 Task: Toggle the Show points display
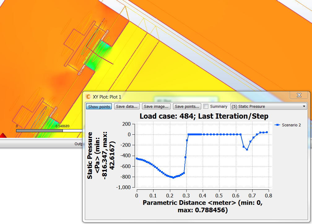tap(98, 106)
